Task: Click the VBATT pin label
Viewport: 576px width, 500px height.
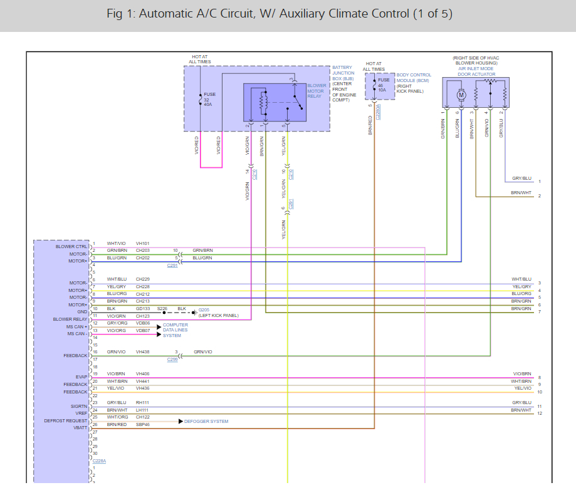Action: (80, 428)
